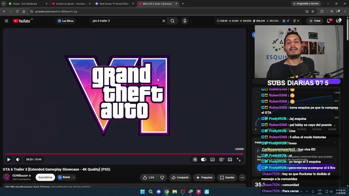349x196 pixels.
Task: Open the YouTube guide hamburger menu
Action: pyautogui.click(x=7, y=21)
